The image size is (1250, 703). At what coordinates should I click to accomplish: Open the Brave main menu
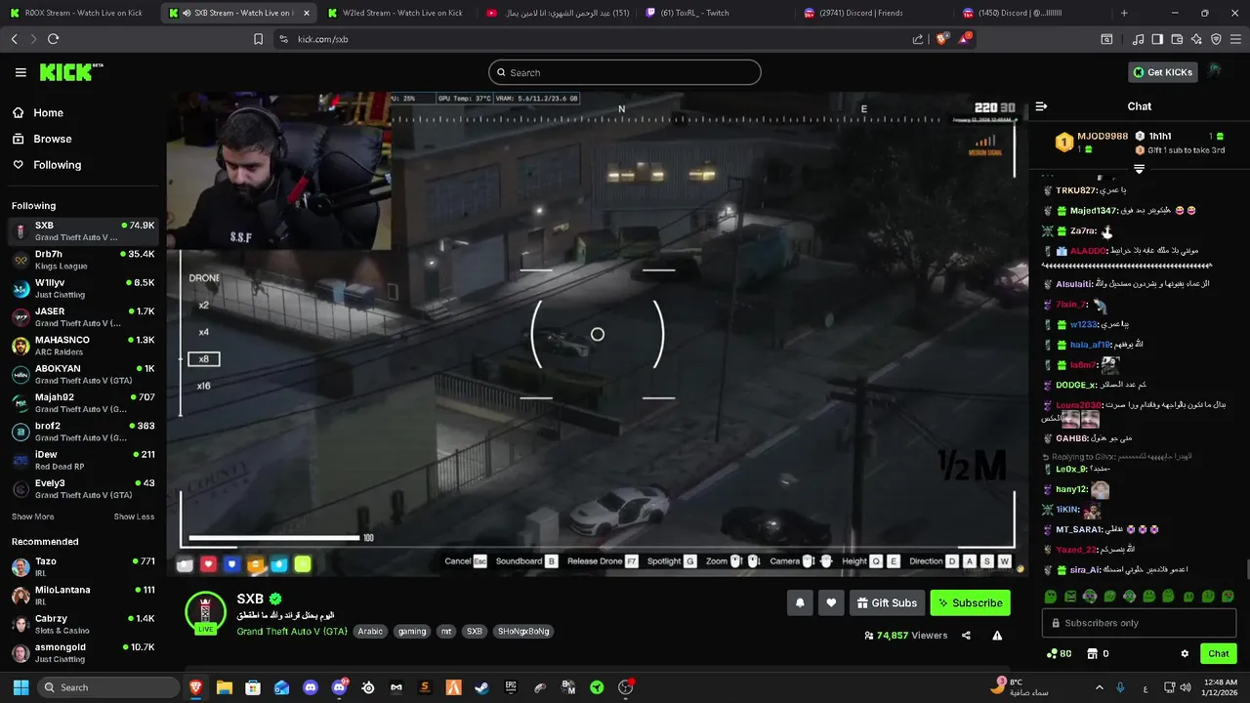pos(1235,39)
